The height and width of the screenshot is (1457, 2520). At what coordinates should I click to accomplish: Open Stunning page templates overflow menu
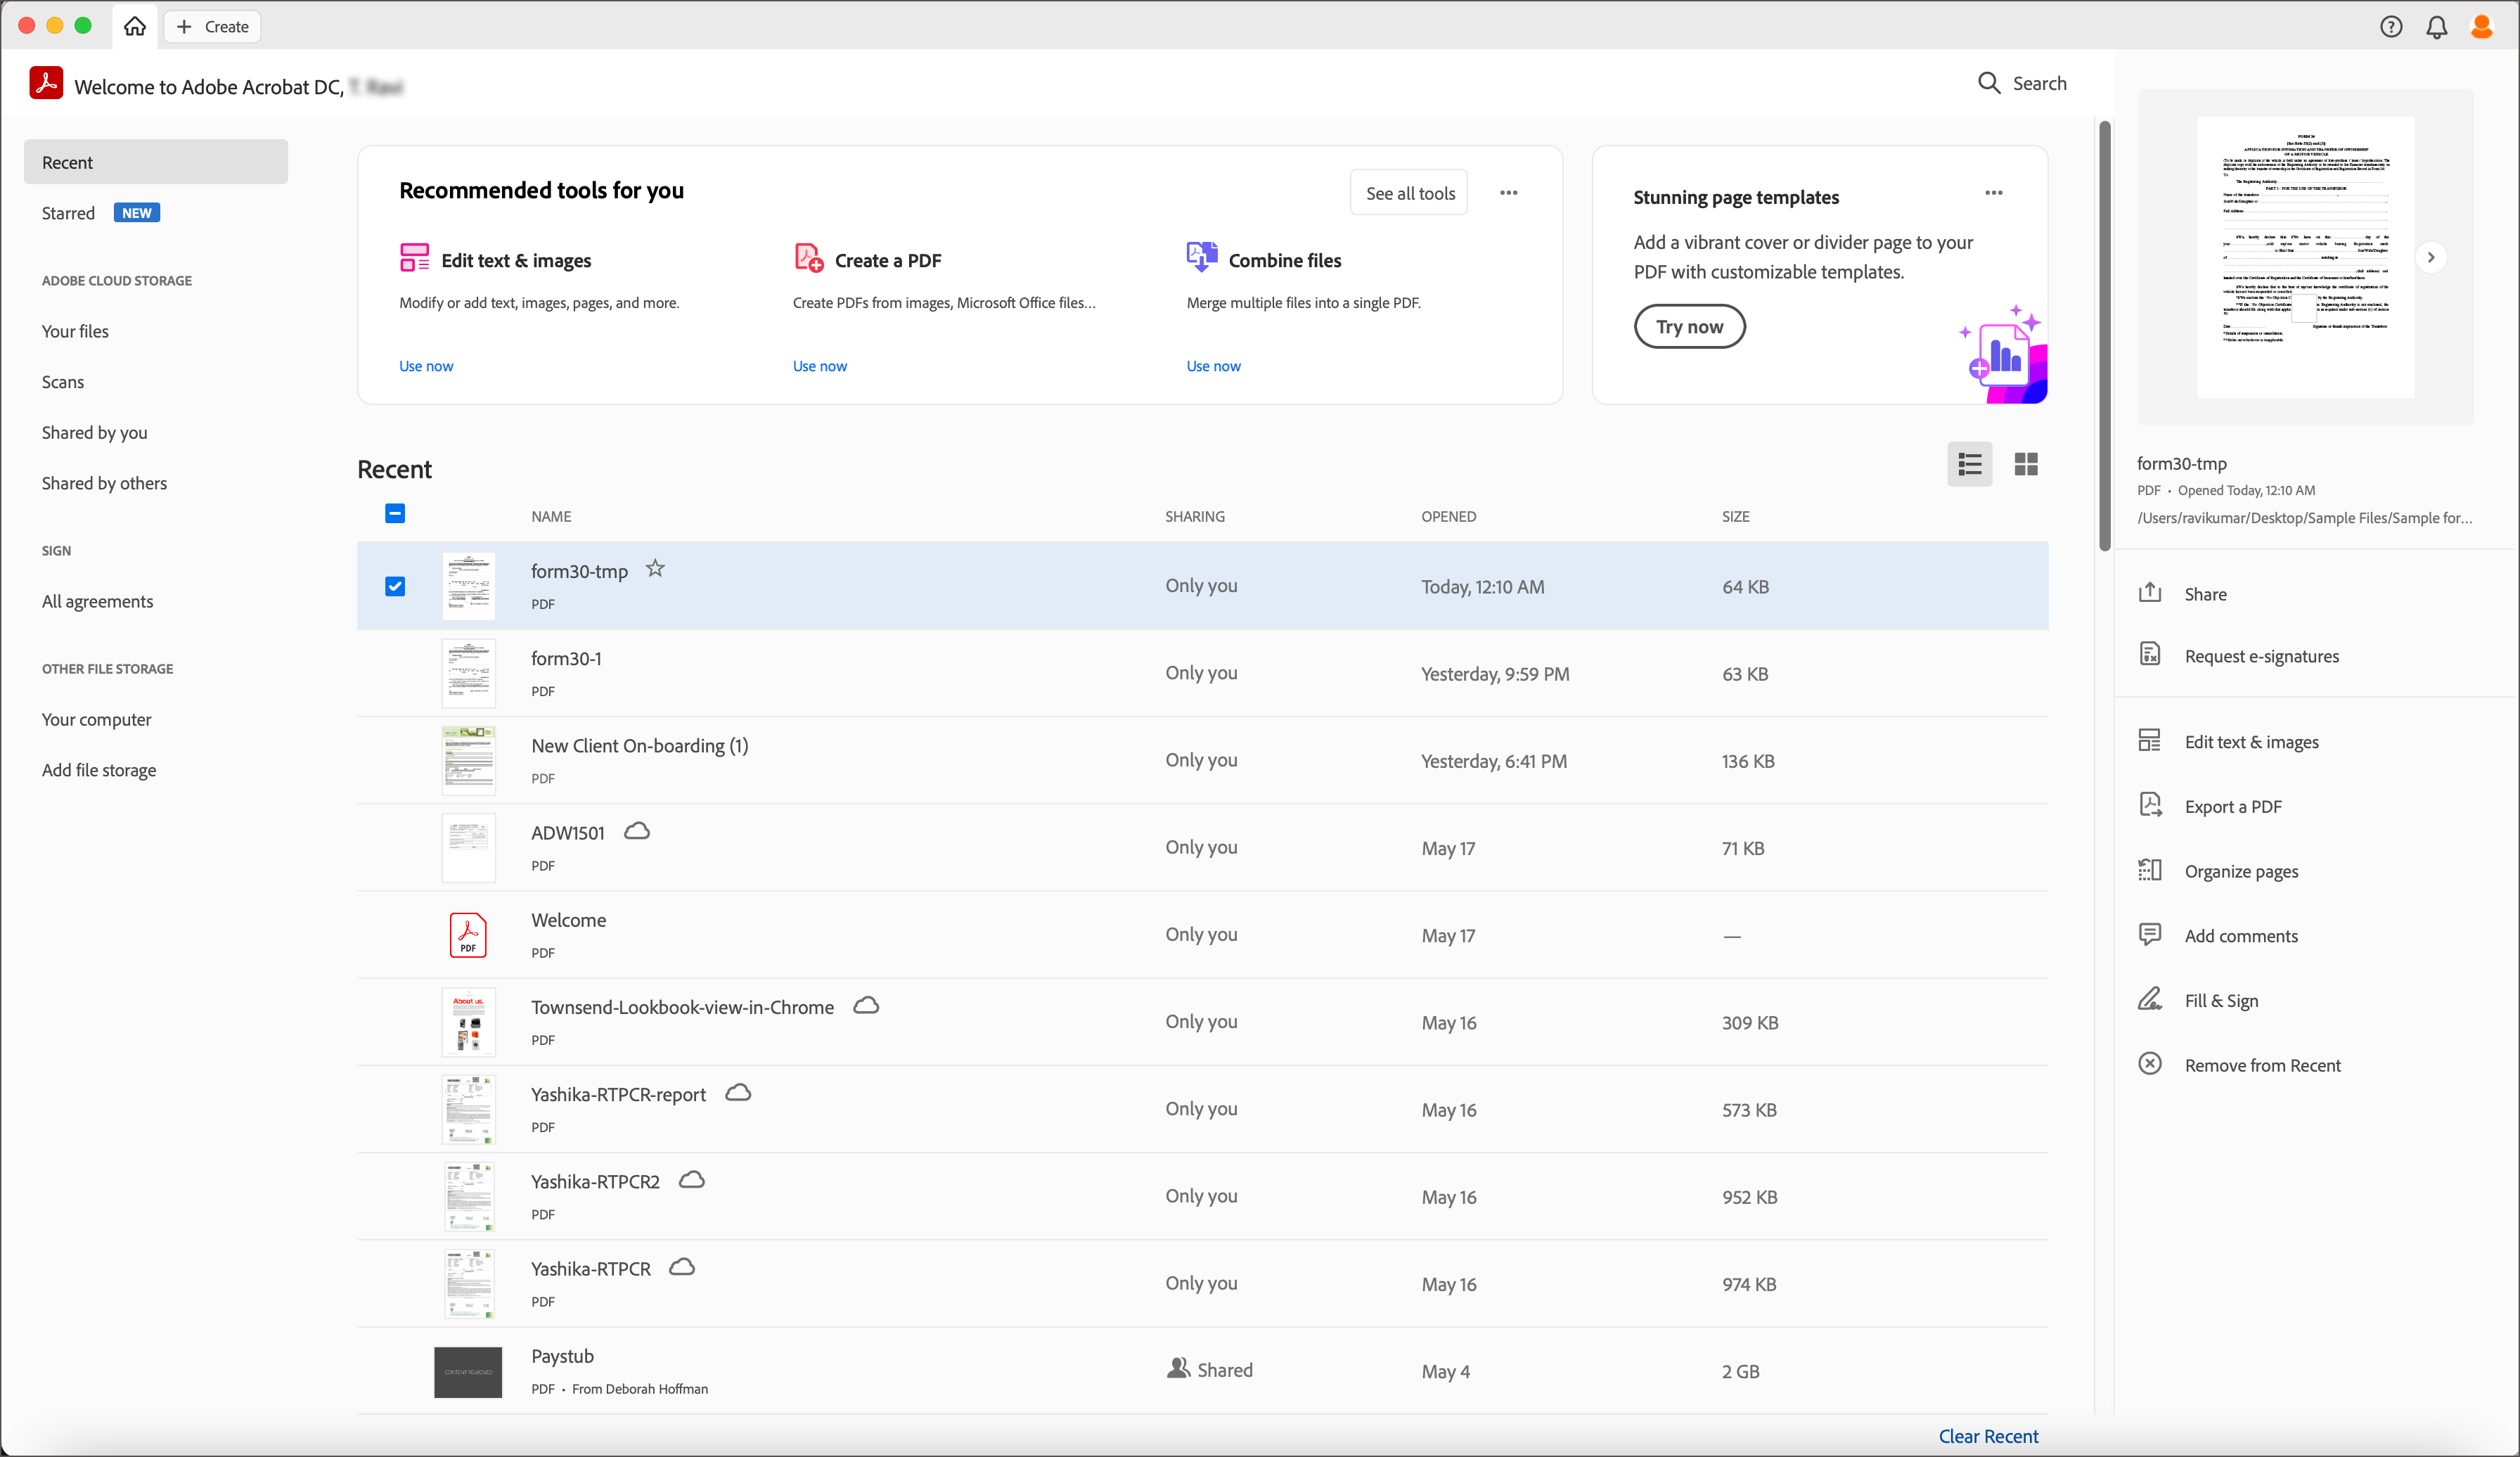tap(1993, 192)
